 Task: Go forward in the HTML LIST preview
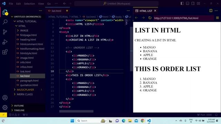click(143, 18)
